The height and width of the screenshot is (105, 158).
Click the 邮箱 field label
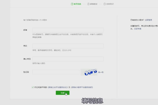(x=25, y=30)
